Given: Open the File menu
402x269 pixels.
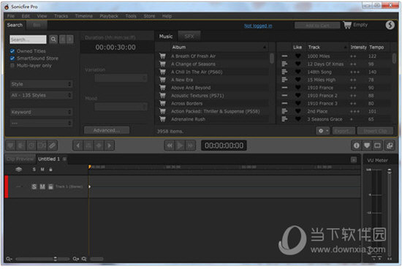Looking at the screenshot, I should coord(11,16).
